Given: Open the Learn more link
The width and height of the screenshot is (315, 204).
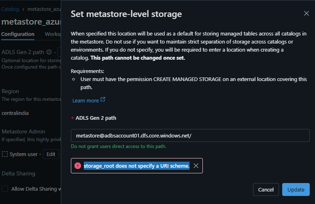Looking at the screenshot, I should pos(85,100).
